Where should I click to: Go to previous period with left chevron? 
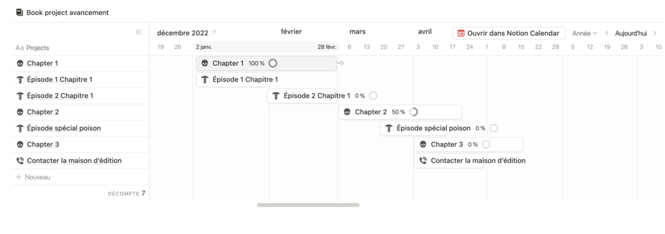[607, 33]
